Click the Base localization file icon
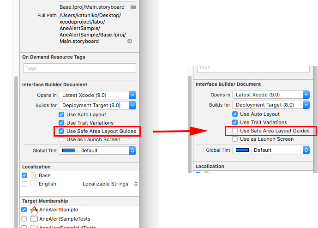Viewport: 318px width, 228px height. 34,175
